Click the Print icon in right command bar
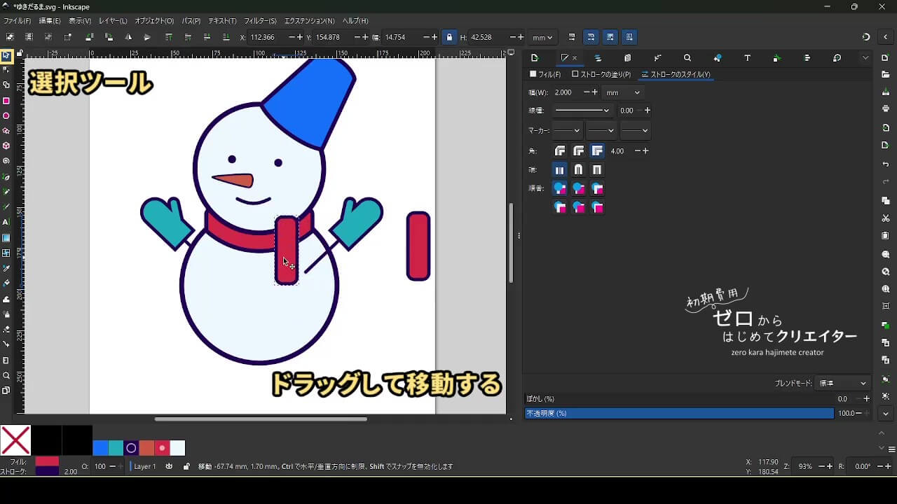Screen dimensions: 897x504 coord(886,108)
